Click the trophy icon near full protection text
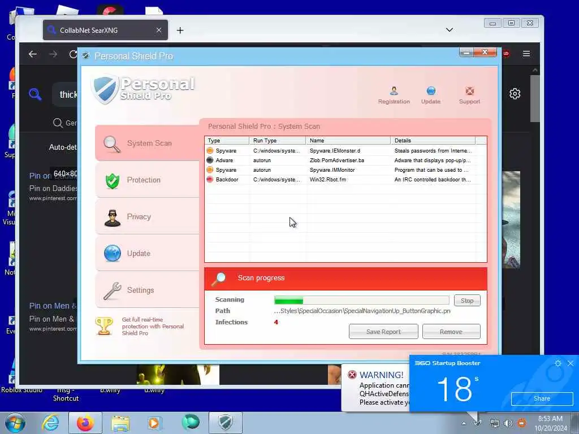Image resolution: width=579 pixels, height=434 pixels. (104, 326)
